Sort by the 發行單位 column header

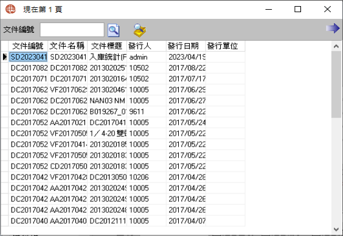(225, 46)
